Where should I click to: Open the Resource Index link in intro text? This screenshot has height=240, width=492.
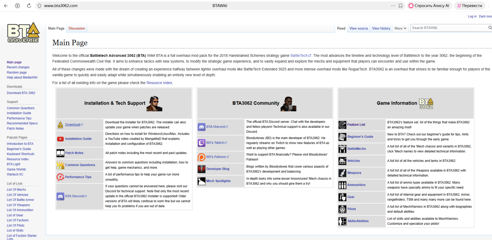tap(159, 83)
